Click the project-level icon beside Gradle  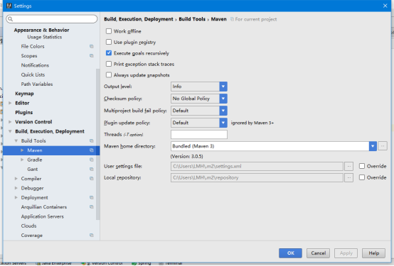pyautogui.click(x=92, y=160)
